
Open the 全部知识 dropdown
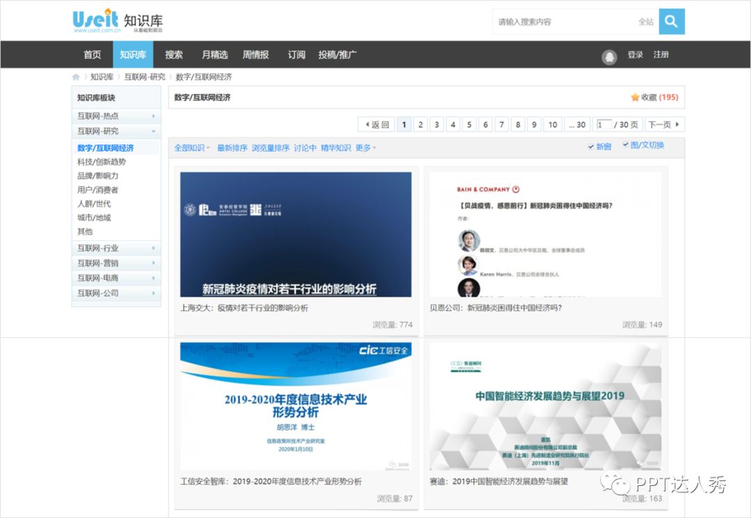pos(192,148)
